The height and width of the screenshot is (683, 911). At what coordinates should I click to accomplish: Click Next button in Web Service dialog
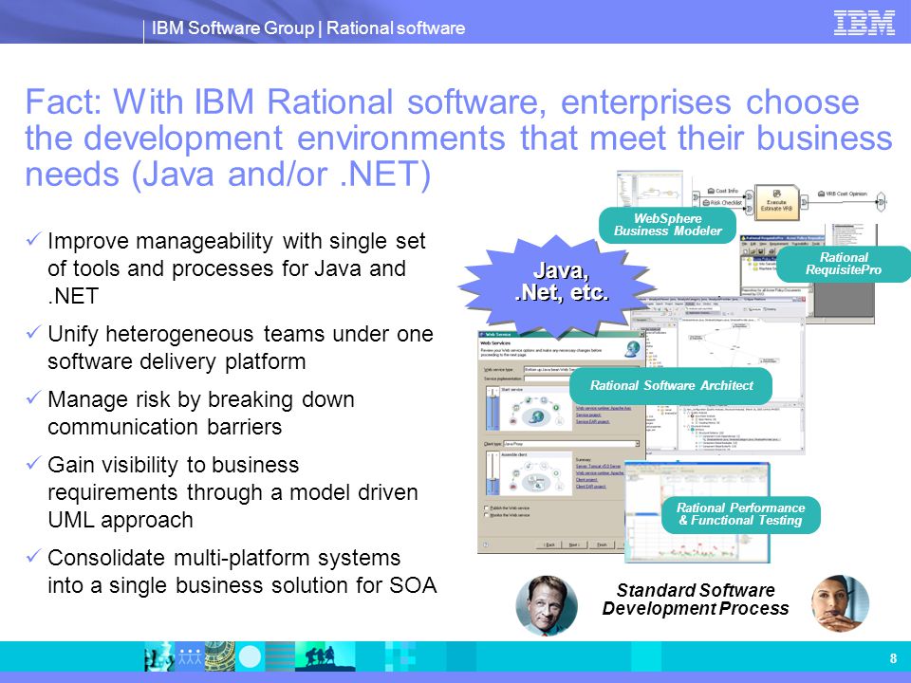tap(574, 545)
